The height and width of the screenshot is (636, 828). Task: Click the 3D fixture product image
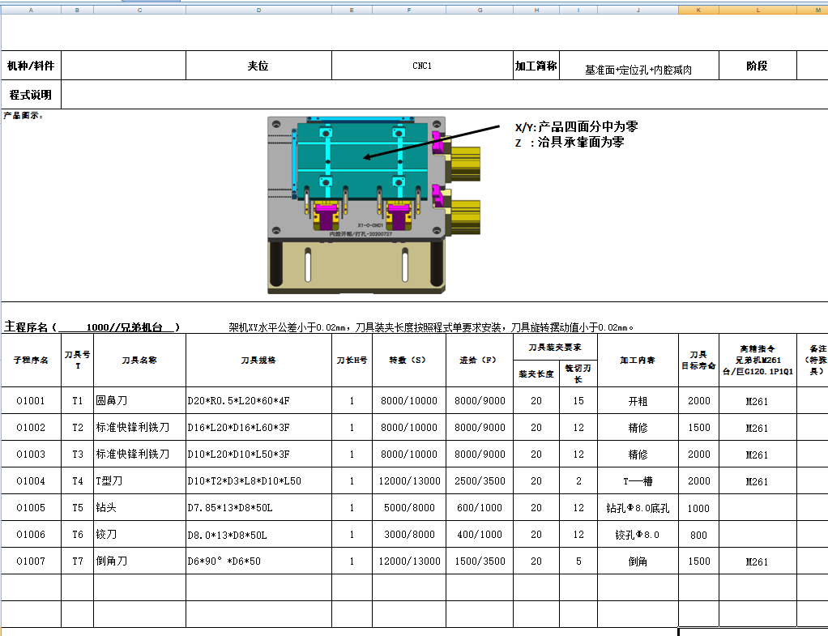[356, 203]
